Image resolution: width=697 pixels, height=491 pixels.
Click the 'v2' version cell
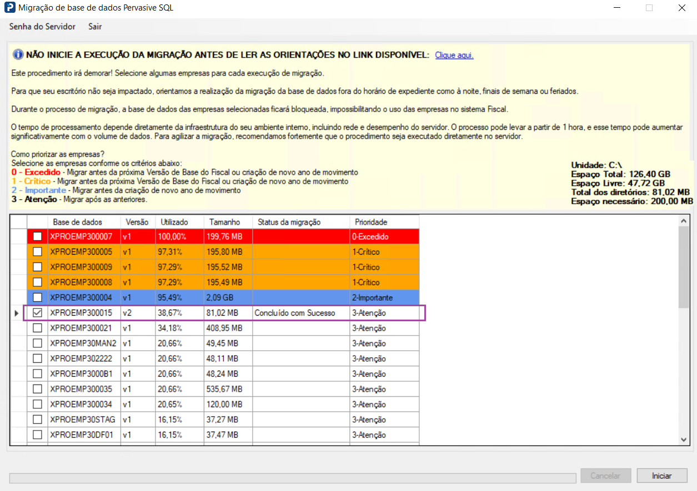[138, 313]
